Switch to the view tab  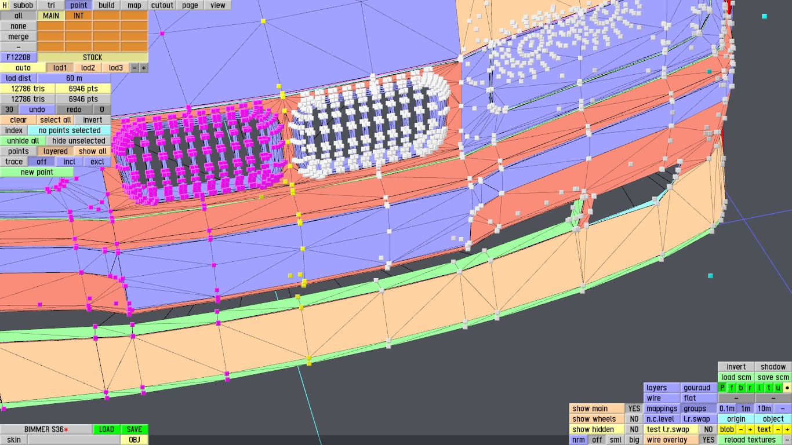click(x=218, y=5)
